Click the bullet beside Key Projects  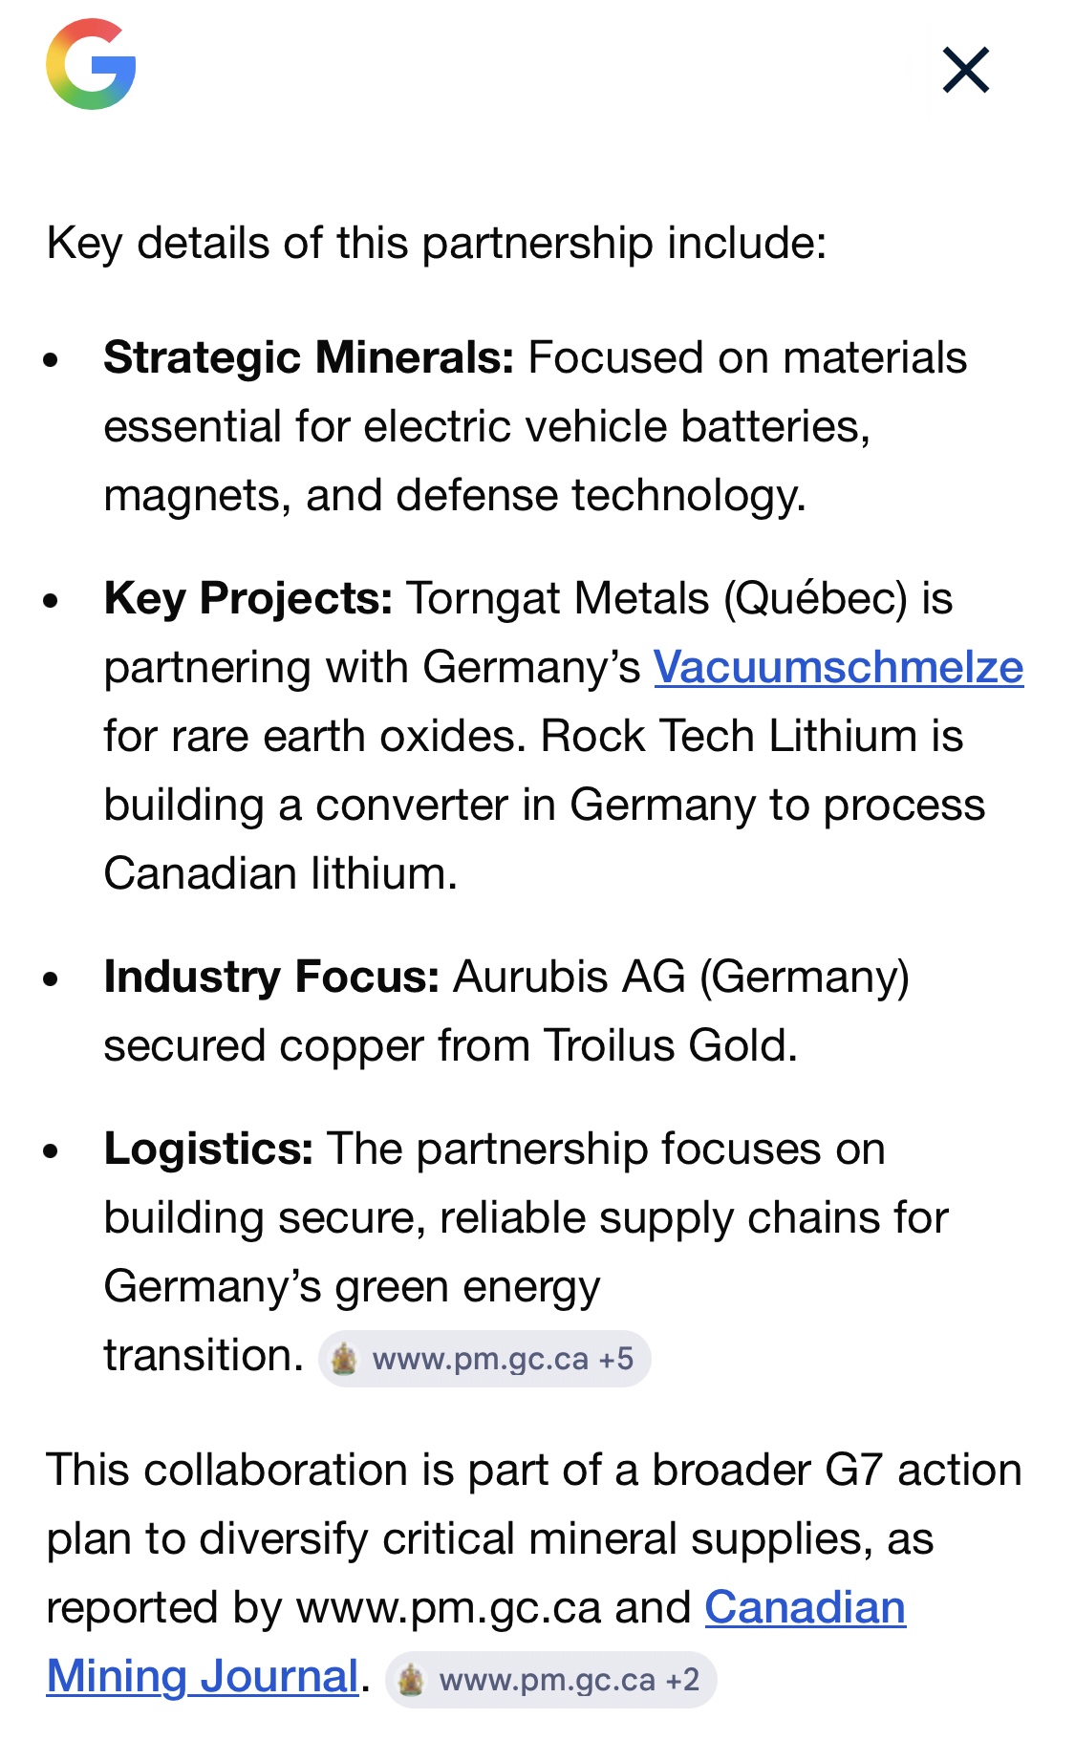pos(52,601)
